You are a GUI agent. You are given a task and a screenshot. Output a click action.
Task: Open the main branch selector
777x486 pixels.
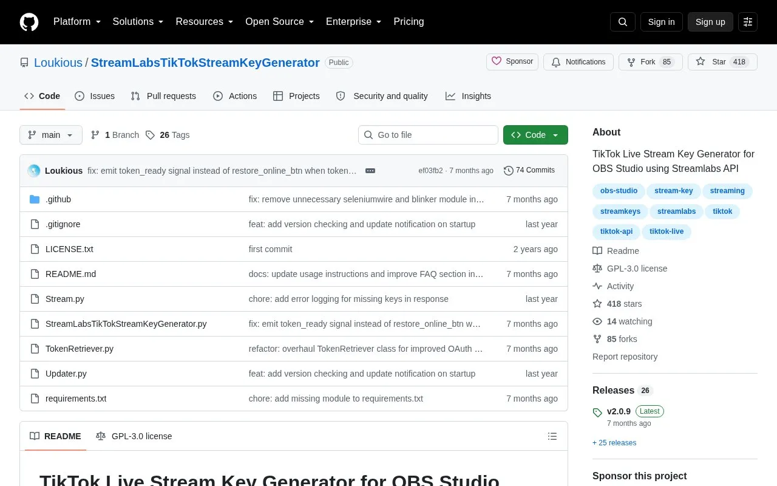coord(51,135)
